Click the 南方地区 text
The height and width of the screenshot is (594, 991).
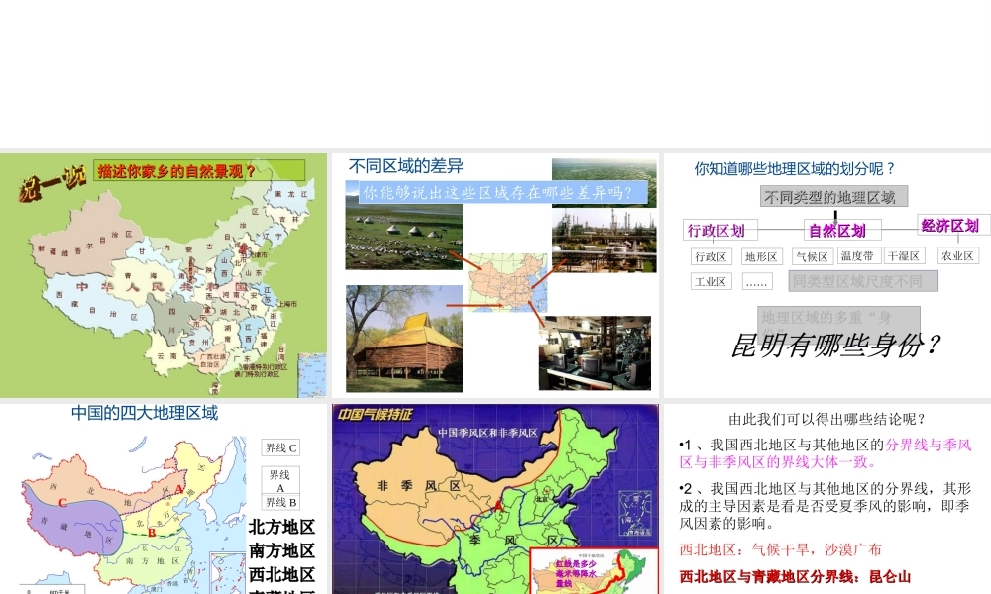tap(281, 551)
